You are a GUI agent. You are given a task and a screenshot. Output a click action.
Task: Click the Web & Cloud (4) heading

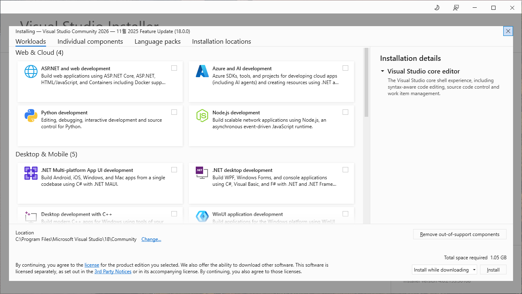[40, 53]
